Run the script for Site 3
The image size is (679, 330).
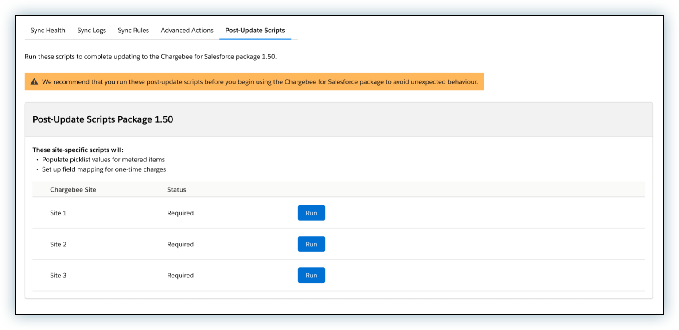pyautogui.click(x=311, y=275)
